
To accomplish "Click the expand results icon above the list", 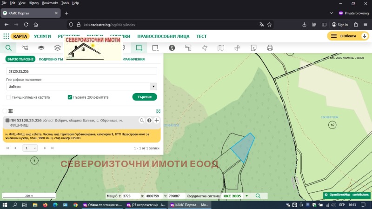I will pyautogui.click(x=158, y=111).
